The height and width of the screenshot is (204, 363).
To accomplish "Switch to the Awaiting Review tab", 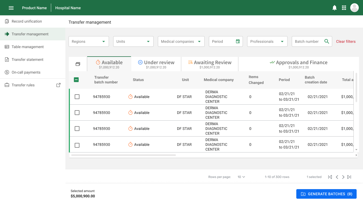I will [210, 64].
